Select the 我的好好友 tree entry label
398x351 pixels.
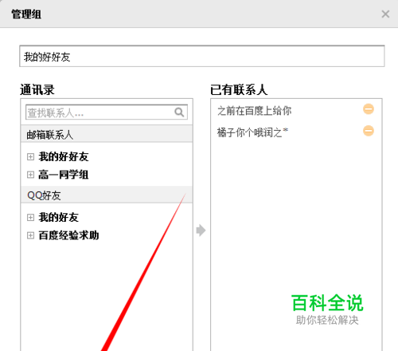[x=64, y=156]
